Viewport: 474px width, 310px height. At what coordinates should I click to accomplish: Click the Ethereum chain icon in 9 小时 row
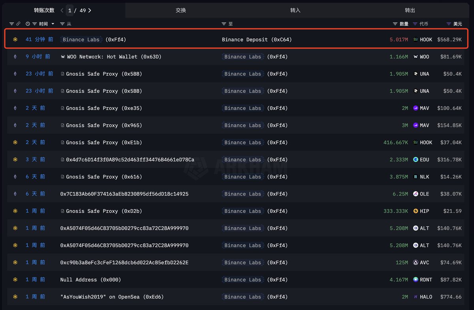pos(15,57)
